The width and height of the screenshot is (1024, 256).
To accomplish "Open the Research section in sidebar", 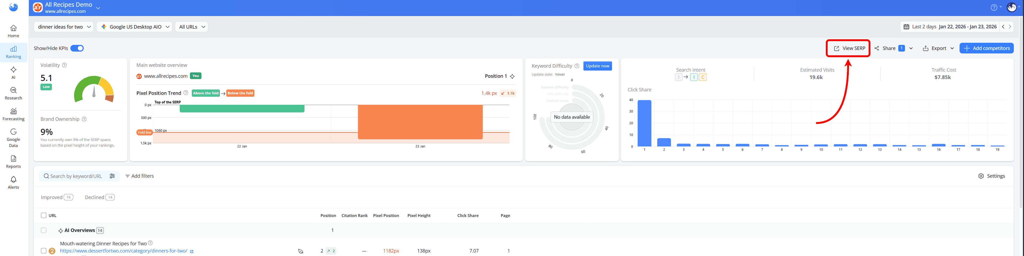I will tap(14, 94).
